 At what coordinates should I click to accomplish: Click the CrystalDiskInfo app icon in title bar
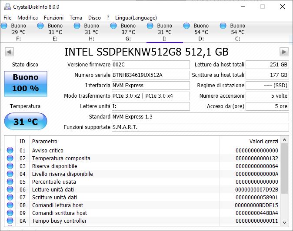[x=7, y=7]
